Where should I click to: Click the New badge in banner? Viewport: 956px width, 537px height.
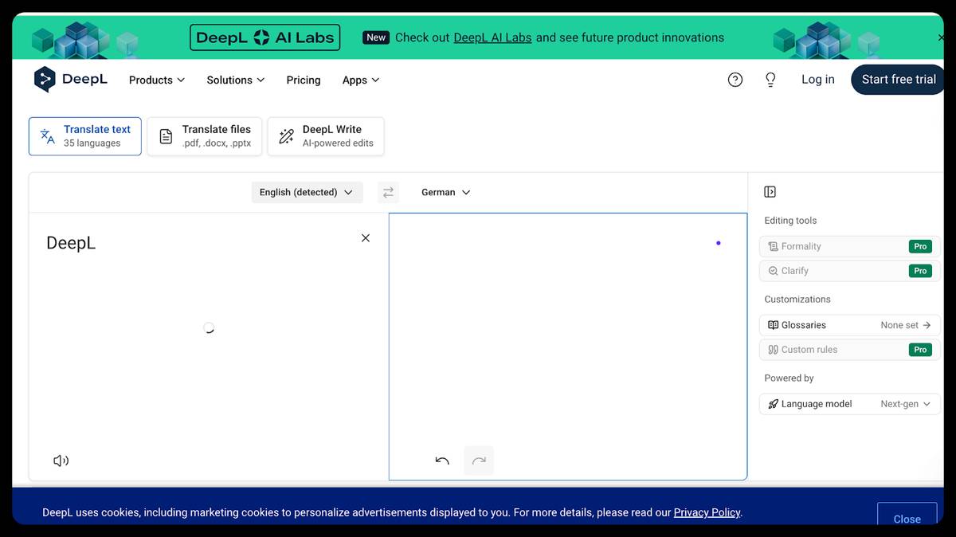pos(376,37)
